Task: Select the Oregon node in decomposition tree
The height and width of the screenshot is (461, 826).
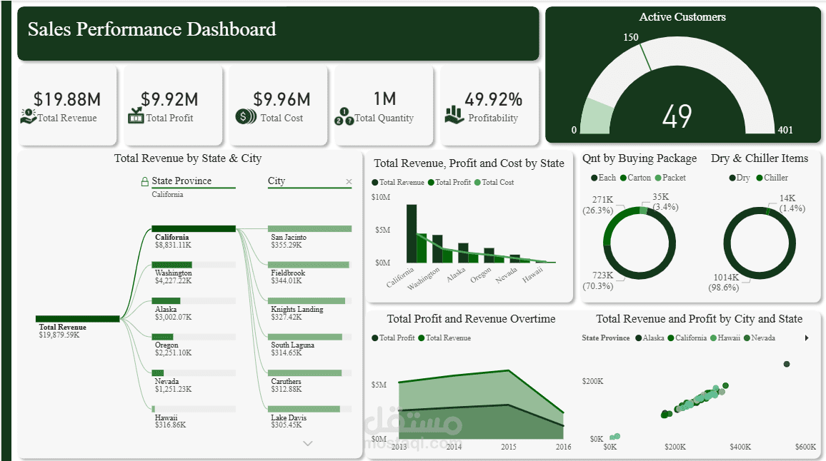Action: (x=194, y=337)
